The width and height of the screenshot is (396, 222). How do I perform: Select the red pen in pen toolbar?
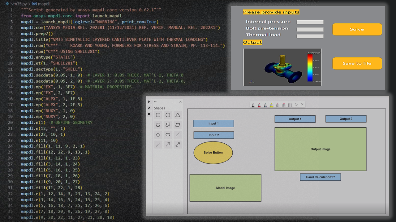pos(259,105)
